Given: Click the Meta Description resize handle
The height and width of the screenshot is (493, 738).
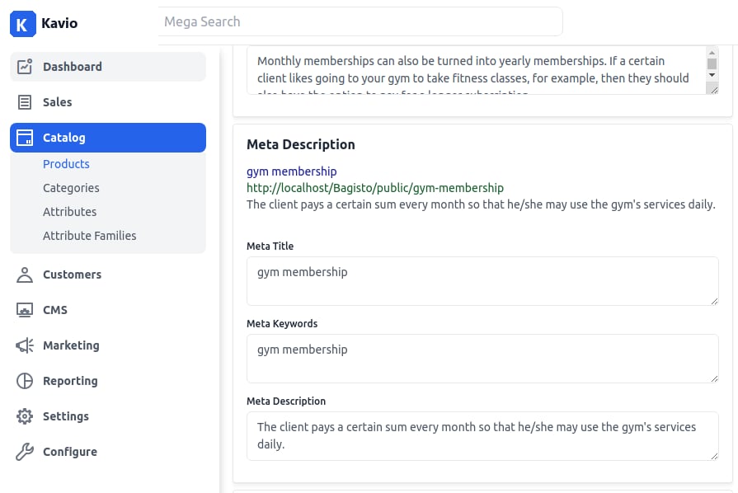Looking at the screenshot, I should 714,456.
